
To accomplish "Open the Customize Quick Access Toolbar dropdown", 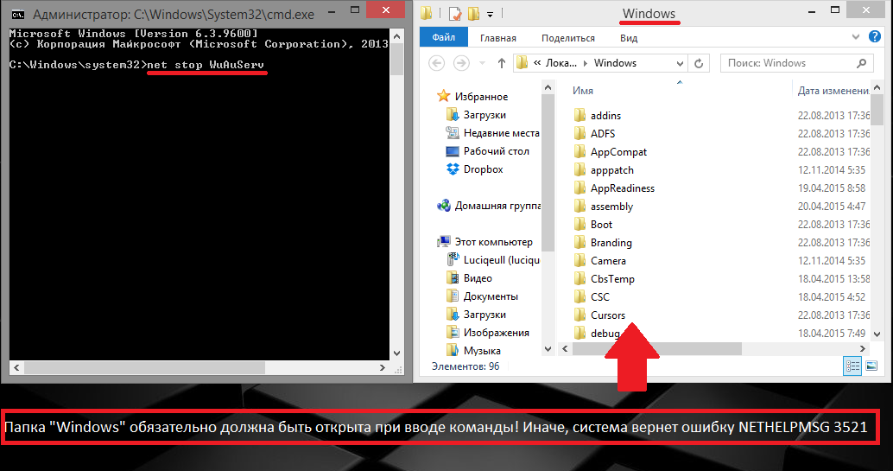I will (x=491, y=14).
